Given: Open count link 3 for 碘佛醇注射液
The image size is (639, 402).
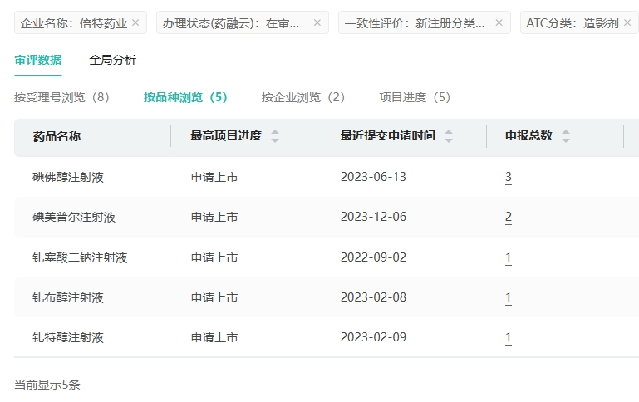Looking at the screenshot, I should click(x=509, y=177).
